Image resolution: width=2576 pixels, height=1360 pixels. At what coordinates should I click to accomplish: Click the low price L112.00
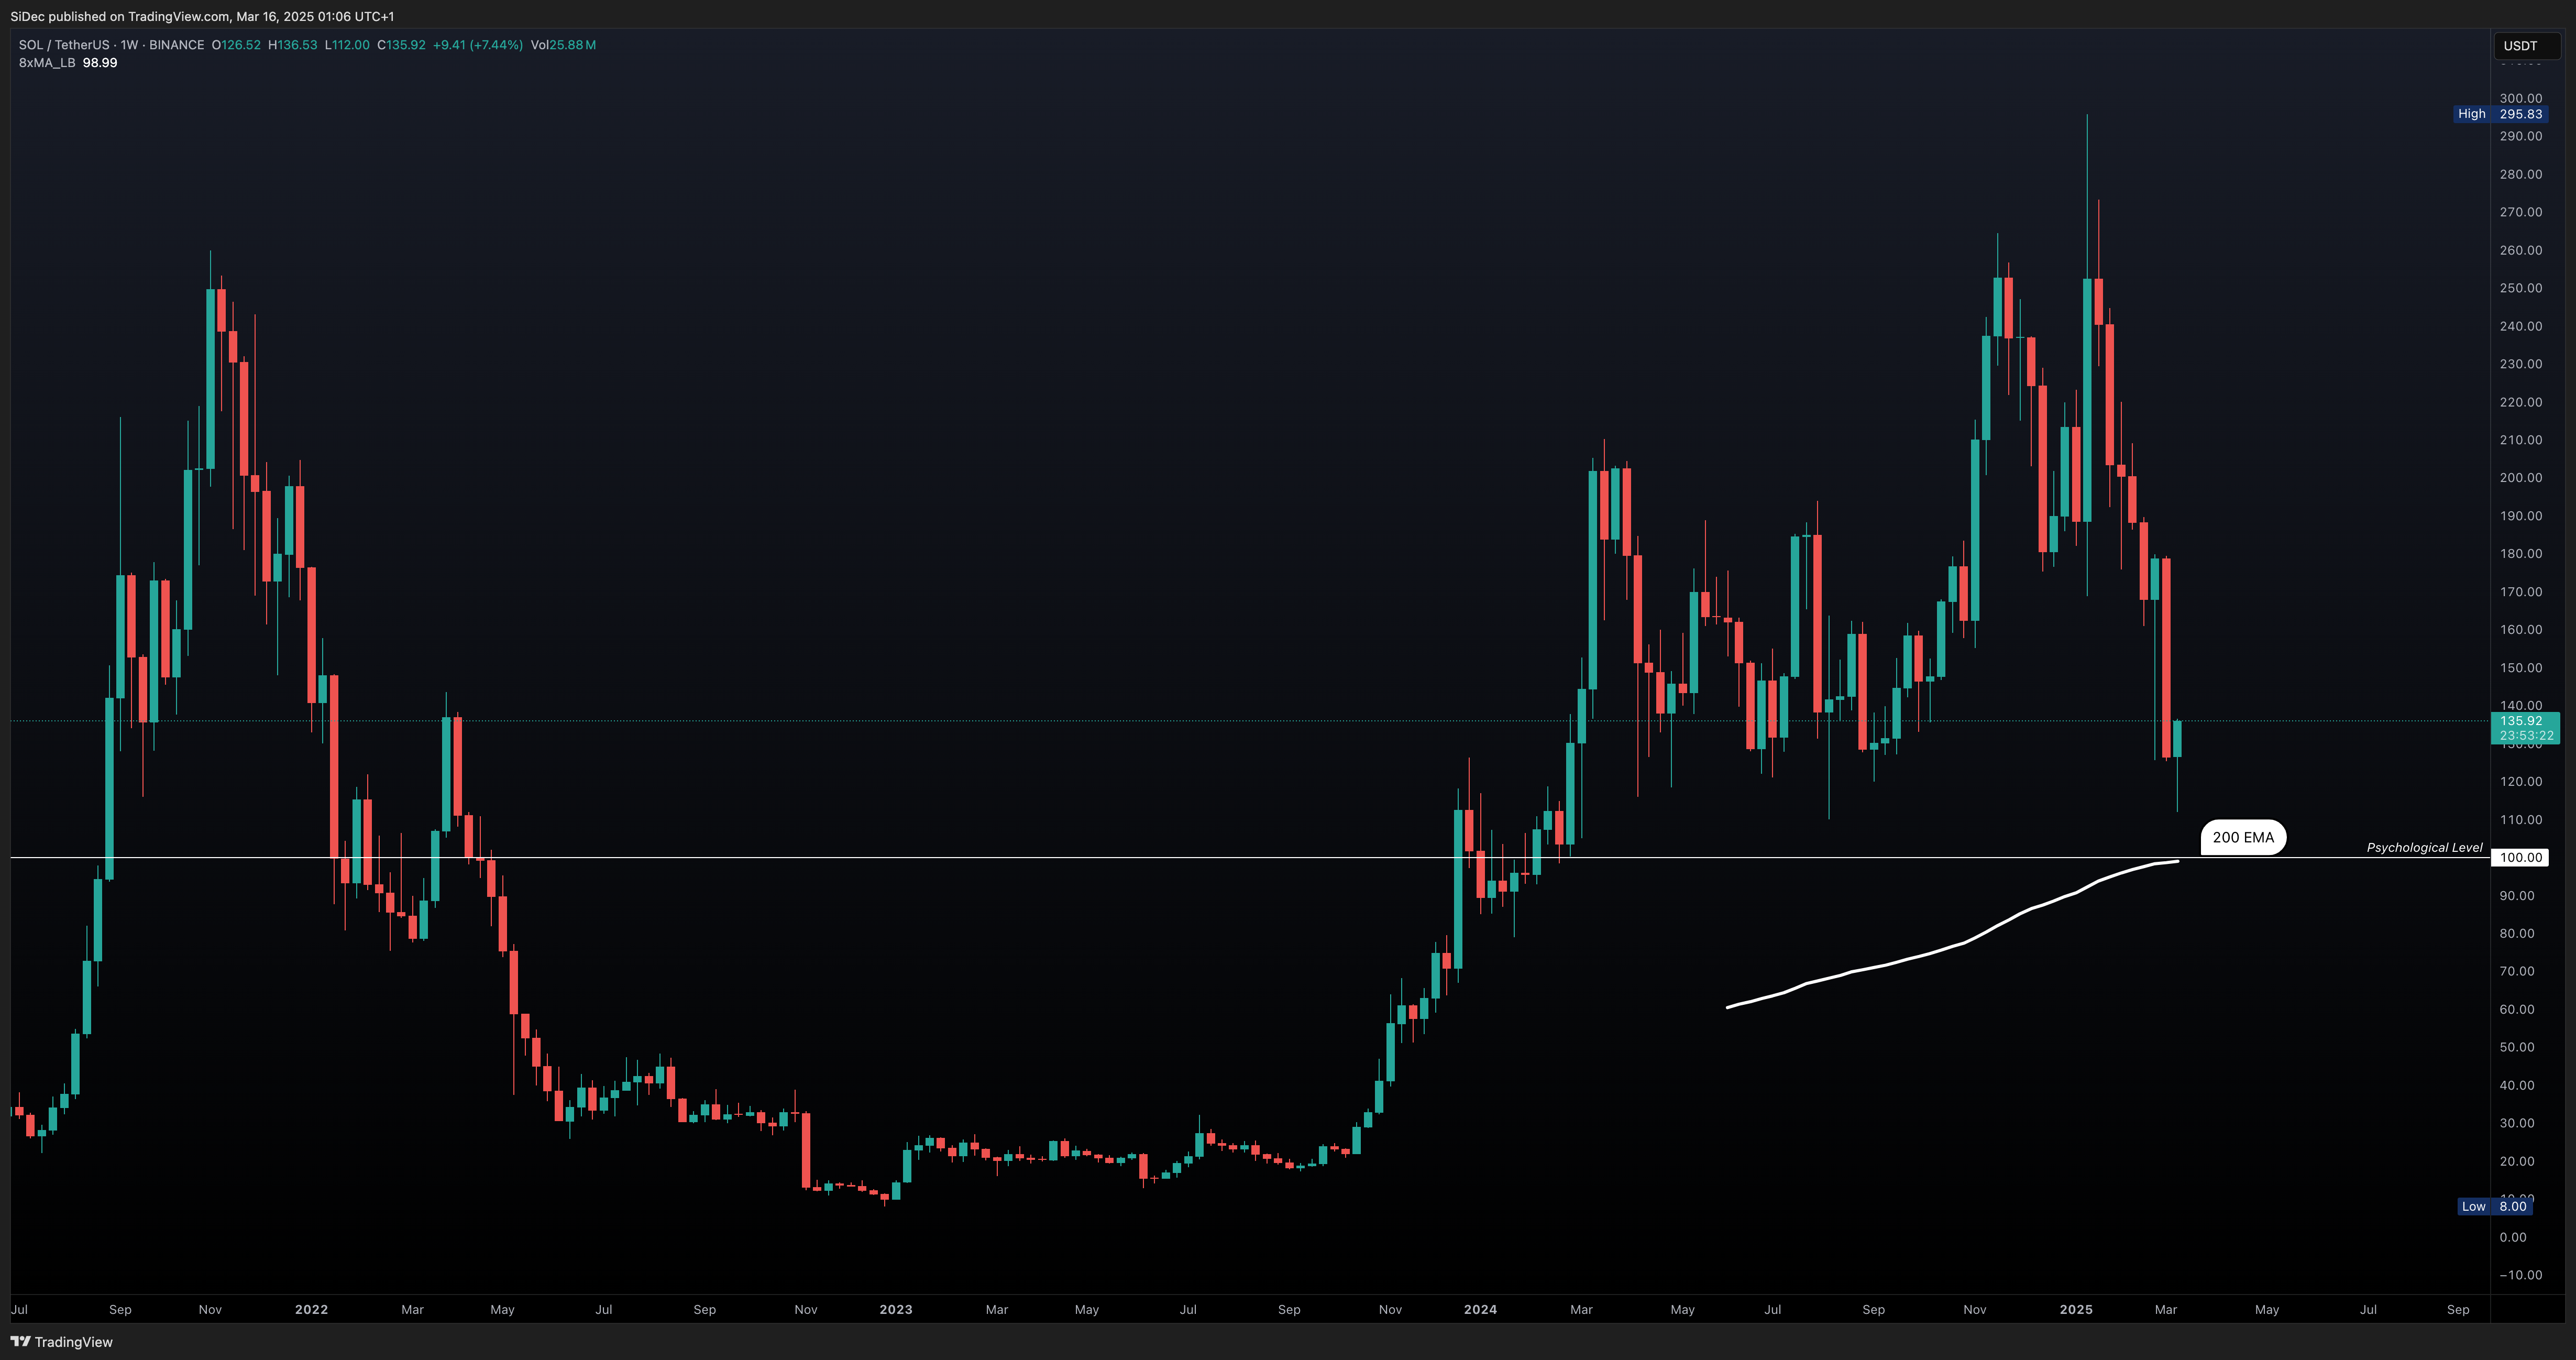(x=347, y=45)
